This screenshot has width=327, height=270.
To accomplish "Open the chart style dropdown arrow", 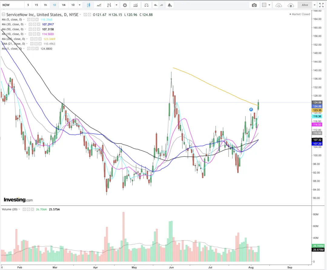I will coord(116,5).
